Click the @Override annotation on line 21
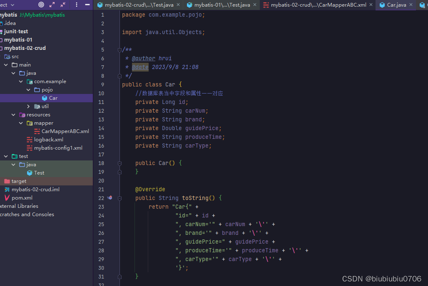 coord(150,189)
